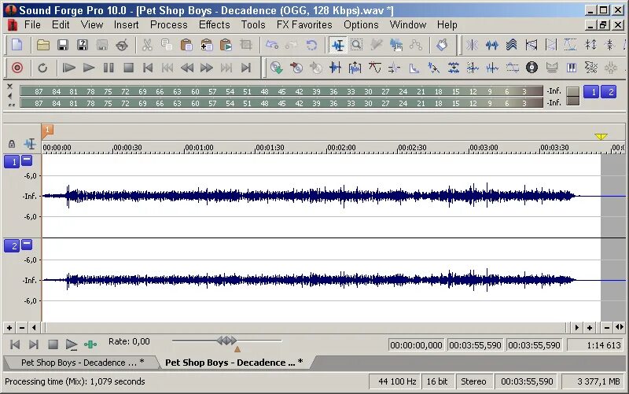Go to start with transport toolbar button
The height and width of the screenshot is (394, 629).
pos(148,68)
